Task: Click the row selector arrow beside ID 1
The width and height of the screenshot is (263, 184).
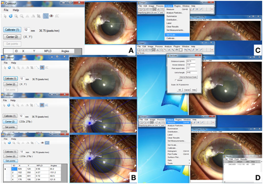Action: tap(5, 169)
